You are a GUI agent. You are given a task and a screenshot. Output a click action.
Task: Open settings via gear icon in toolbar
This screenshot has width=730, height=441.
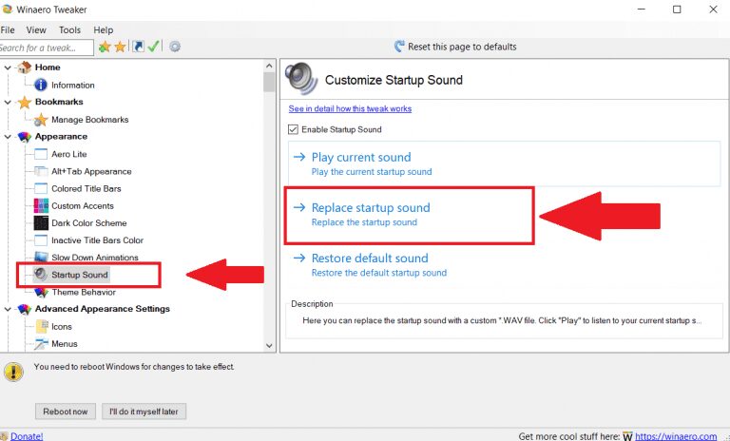click(x=175, y=47)
